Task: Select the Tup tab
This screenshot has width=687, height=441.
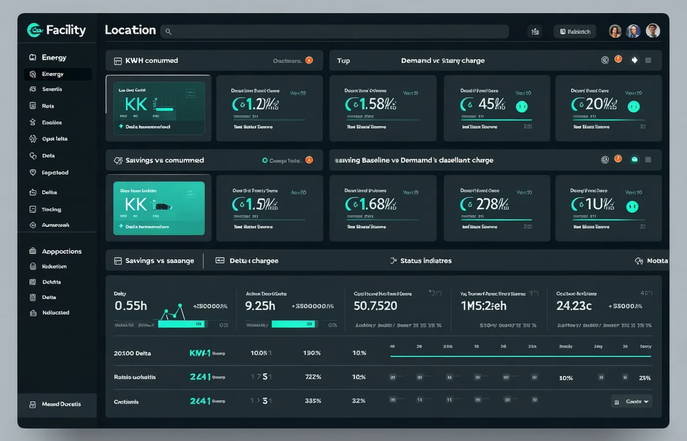Action: tap(343, 61)
